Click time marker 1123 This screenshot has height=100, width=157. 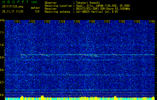[47, 21]
